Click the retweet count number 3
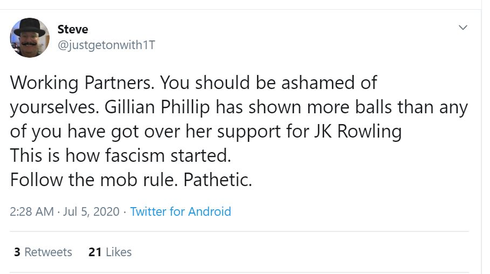This screenshot has width=490, height=274. (x=17, y=252)
